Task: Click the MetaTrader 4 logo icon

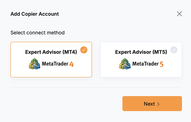Action: click(34, 64)
